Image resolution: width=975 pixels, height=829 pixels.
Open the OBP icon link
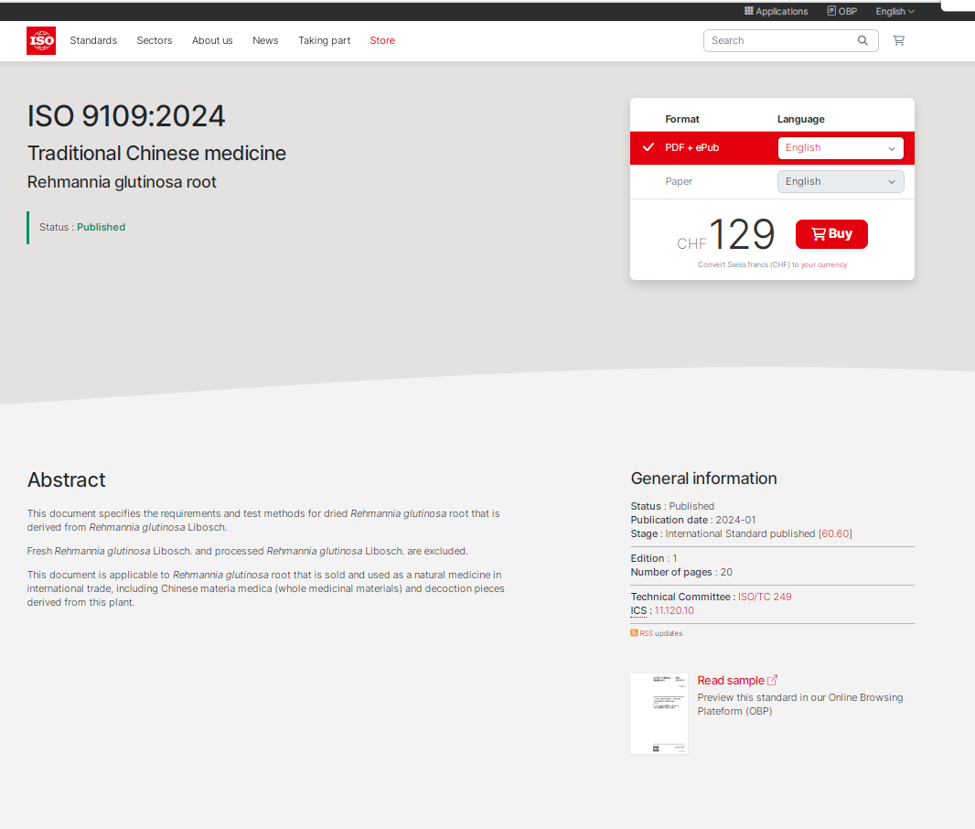(831, 11)
